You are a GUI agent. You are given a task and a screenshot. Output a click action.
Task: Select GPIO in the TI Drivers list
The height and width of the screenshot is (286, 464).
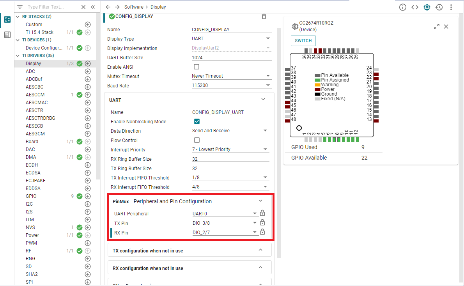click(x=31, y=196)
